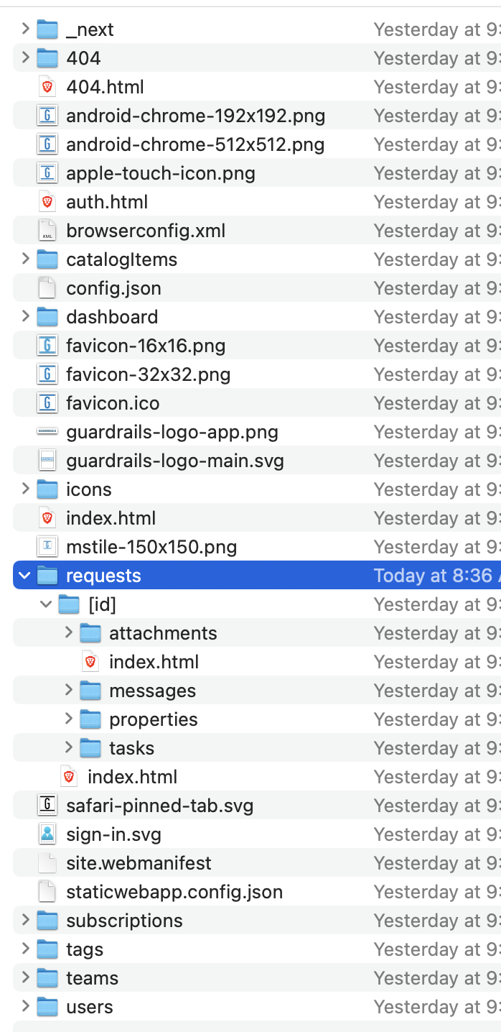
Task: Click the _next folder icon
Action: [47, 29]
